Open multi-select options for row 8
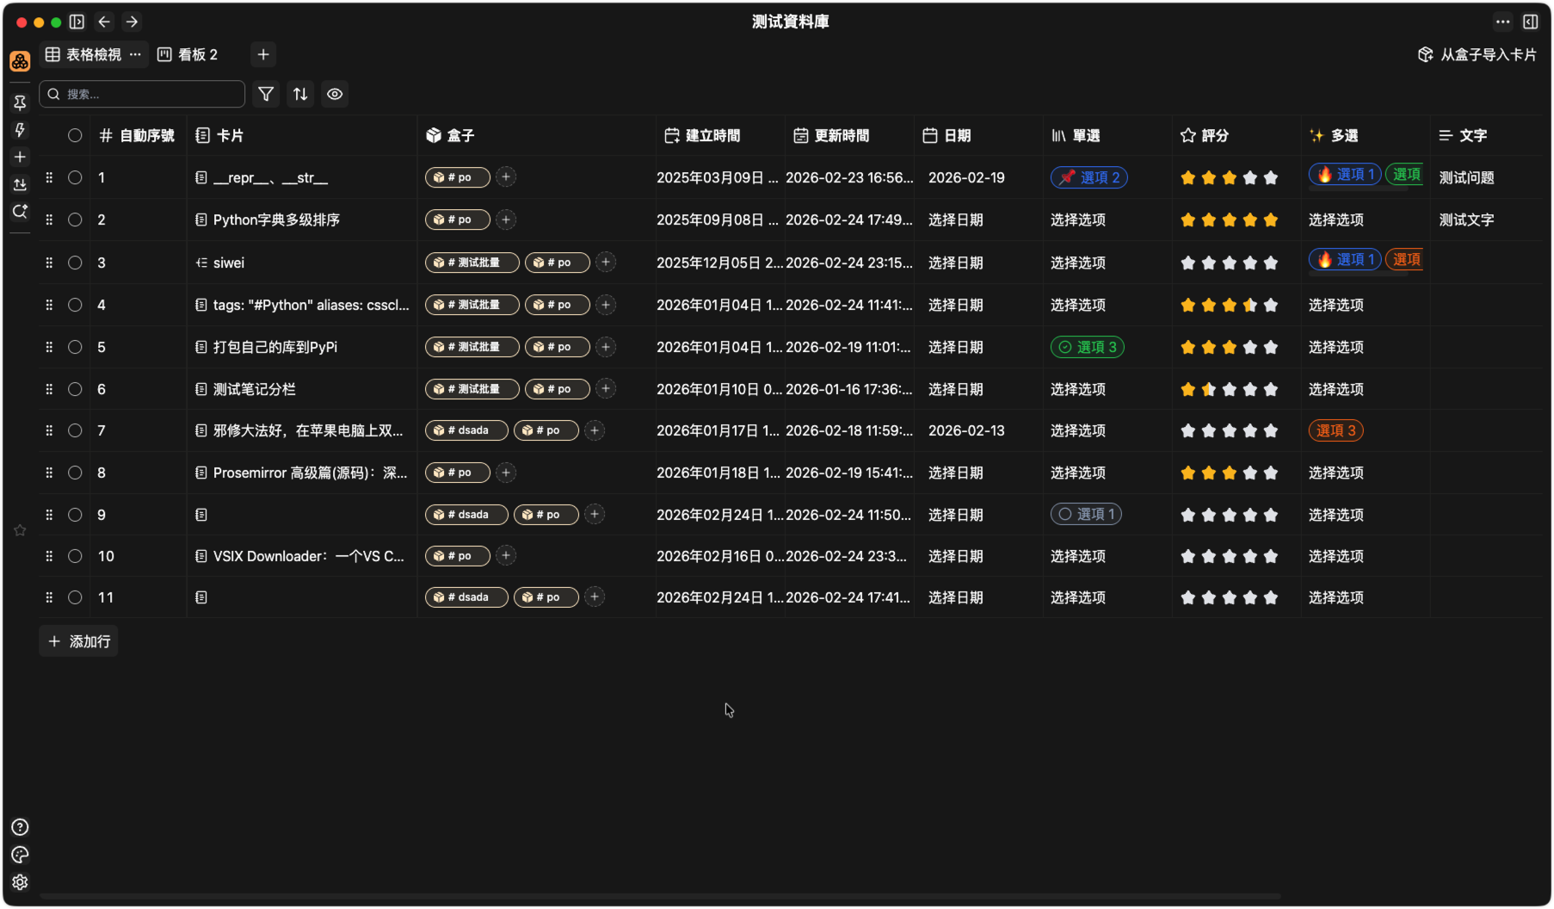1554x909 pixels. [x=1335, y=473]
